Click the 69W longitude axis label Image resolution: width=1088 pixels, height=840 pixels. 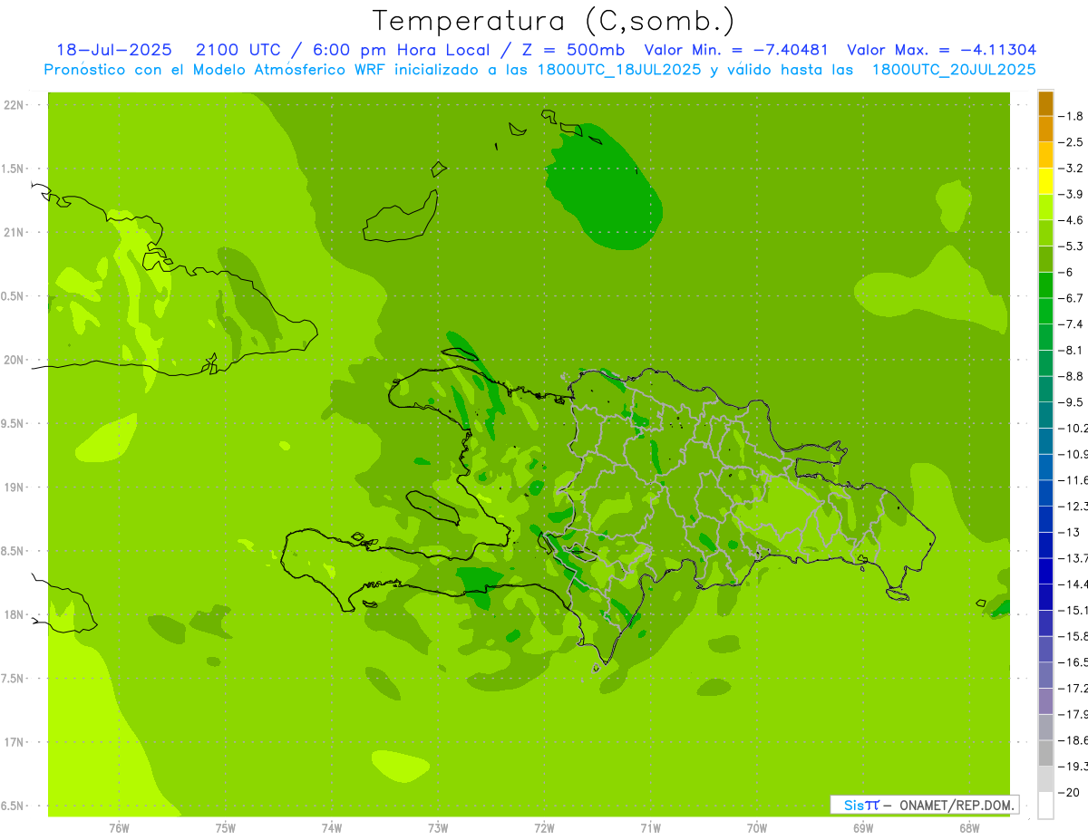(x=863, y=828)
